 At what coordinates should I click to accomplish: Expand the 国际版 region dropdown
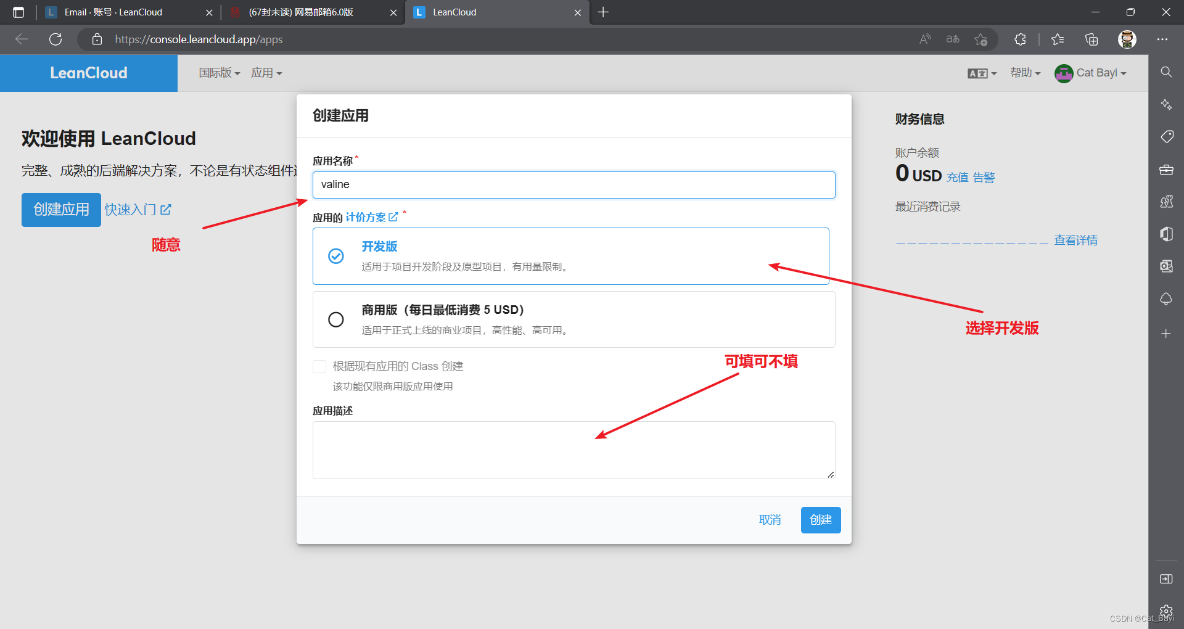pyautogui.click(x=220, y=73)
